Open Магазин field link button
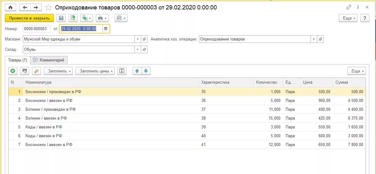 [144, 39]
